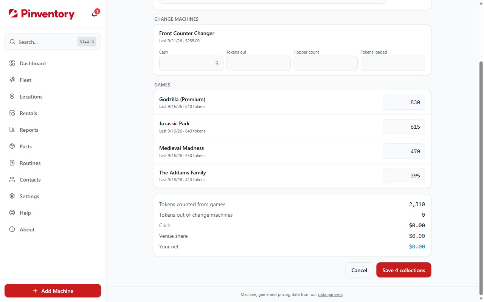484x302 pixels.
Task: Click the Rentals calendar icon
Action: pyautogui.click(x=12, y=113)
